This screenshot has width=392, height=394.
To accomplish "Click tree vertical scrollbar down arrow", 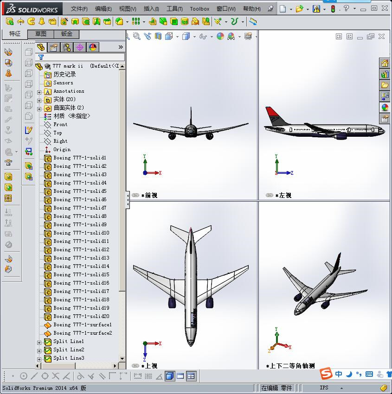I will pyautogui.click(x=122, y=359).
